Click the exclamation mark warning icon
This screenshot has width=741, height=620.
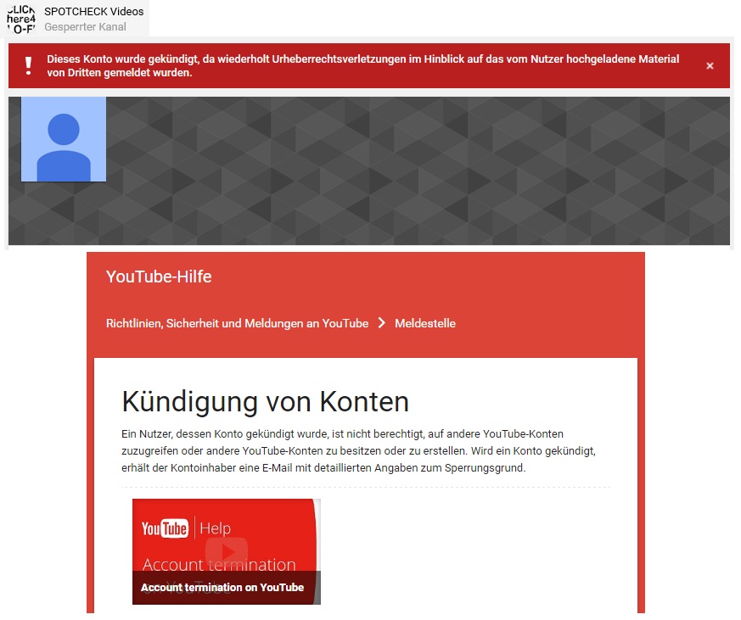[28, 66]
